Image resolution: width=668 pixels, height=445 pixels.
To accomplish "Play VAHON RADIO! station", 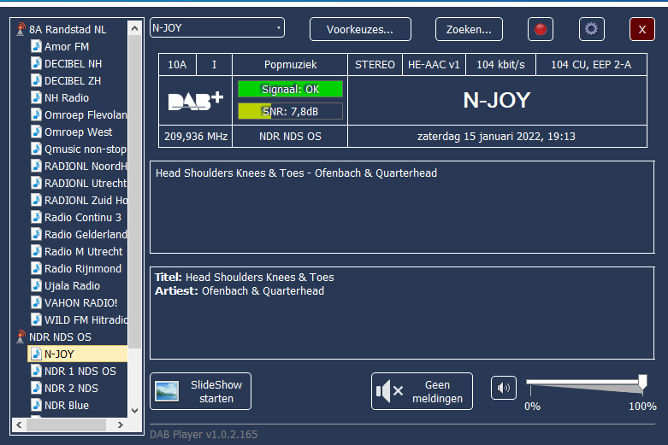I will pos(80,303).
